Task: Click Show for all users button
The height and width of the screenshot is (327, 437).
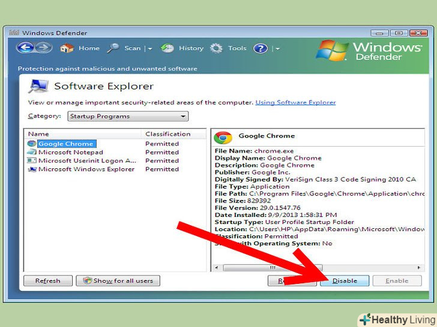Action: 118,280
